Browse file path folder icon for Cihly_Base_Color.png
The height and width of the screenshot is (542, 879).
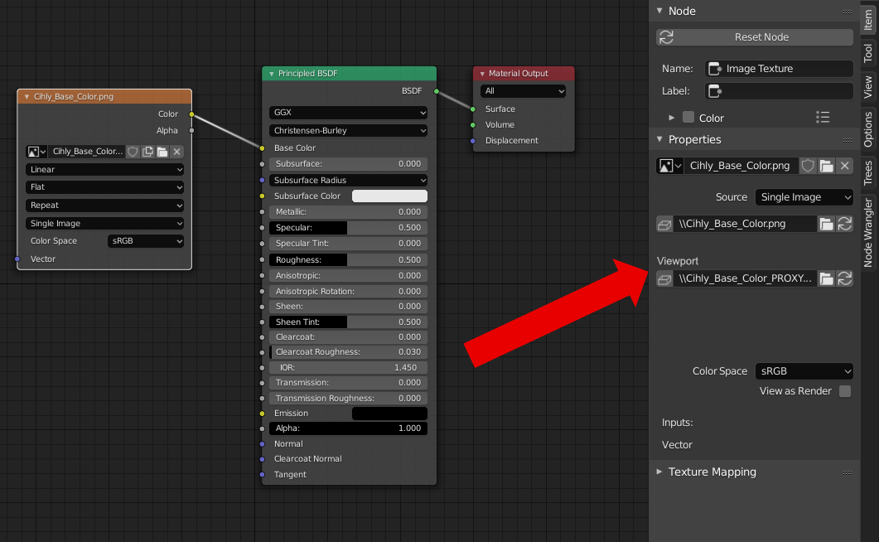(826, 224)
